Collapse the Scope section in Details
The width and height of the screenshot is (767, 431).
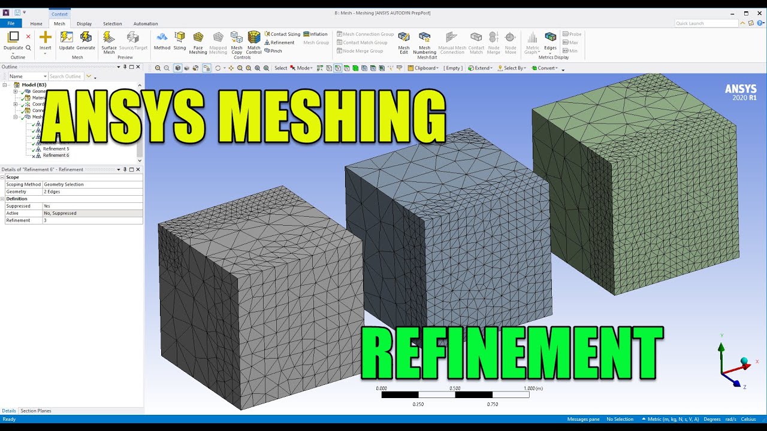coord(3,177)
